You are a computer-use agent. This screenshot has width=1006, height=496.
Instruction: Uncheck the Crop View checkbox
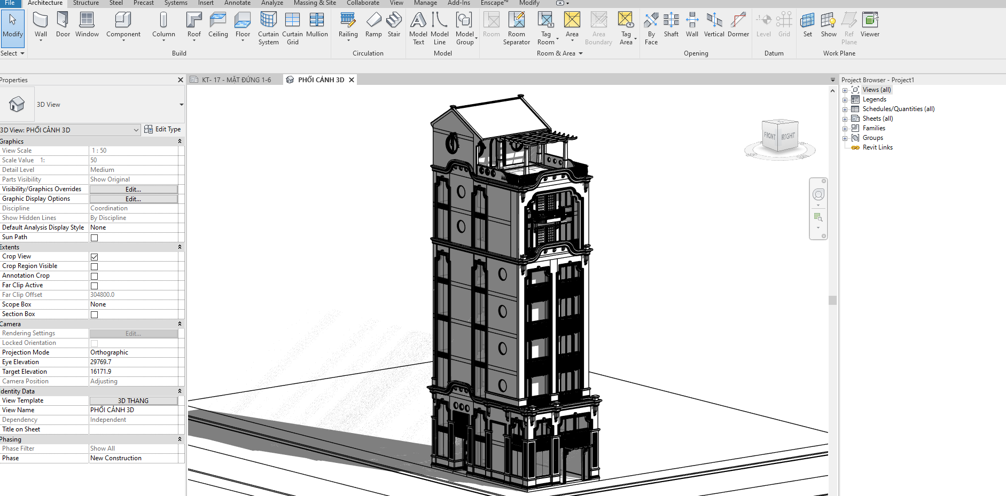[x=95, y=257]
